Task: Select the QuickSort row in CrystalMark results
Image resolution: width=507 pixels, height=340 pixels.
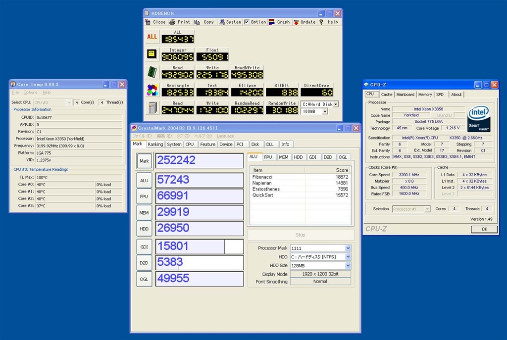Action: tap(301, 195)
